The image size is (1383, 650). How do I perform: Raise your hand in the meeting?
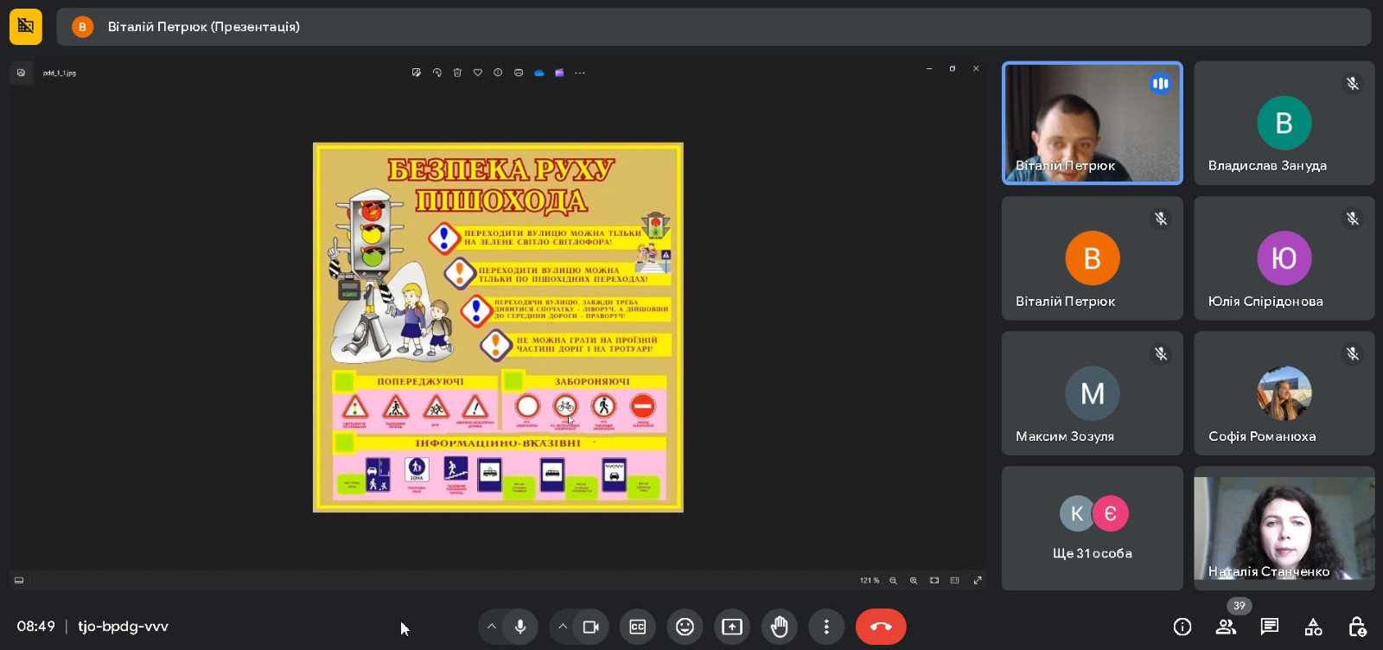coord(780,627)
